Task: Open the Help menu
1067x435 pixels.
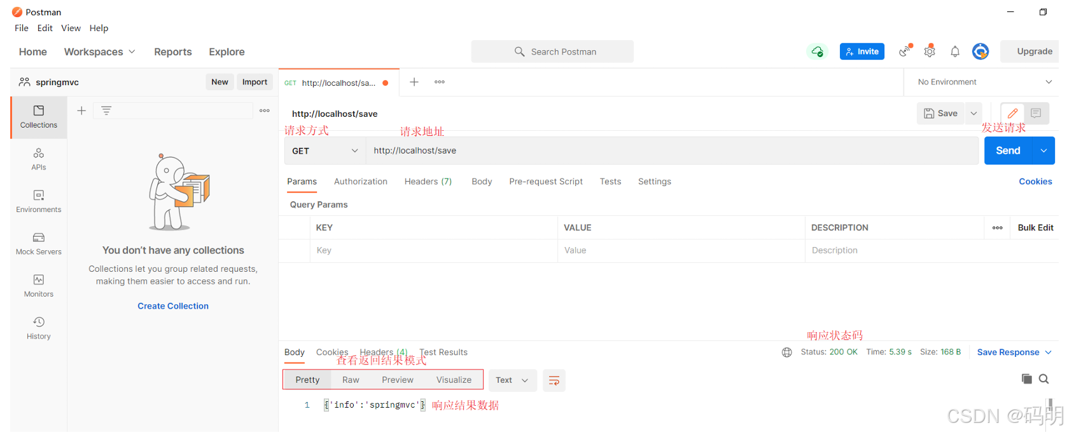Action: point(99,28)
